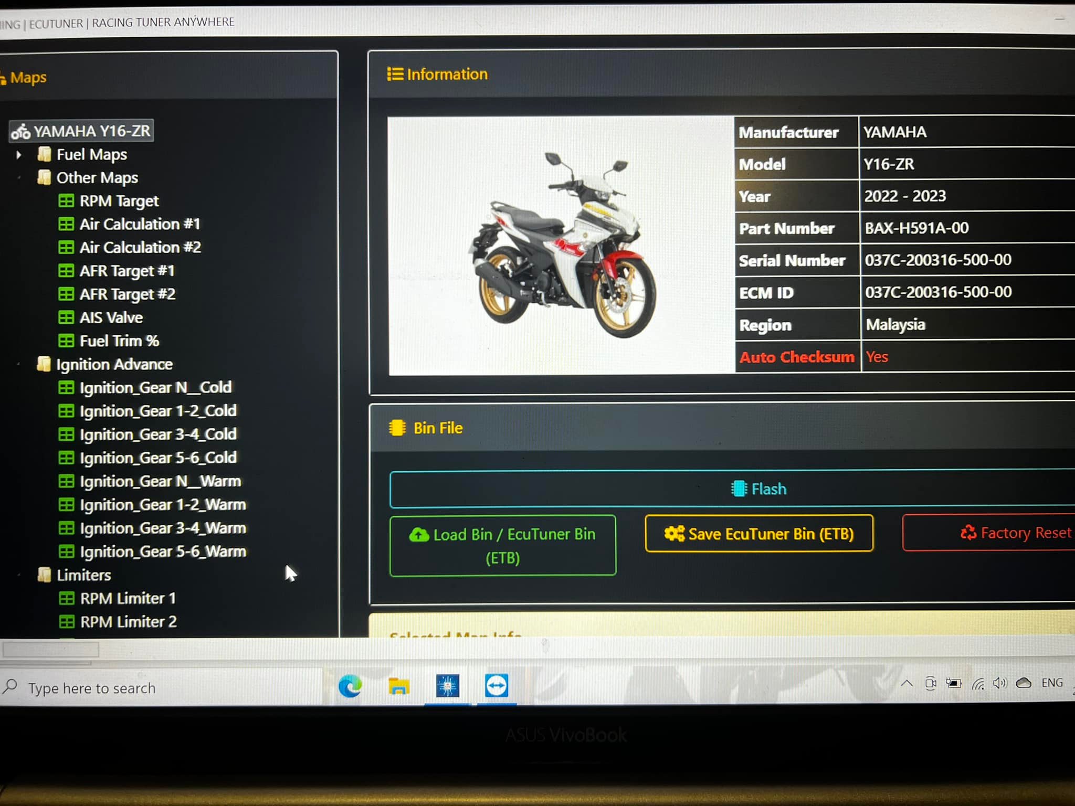The width and height of the screenshot is (1075, 806).
Task: Click the AFR Target #1 table icon
Action: coord(66,271)
